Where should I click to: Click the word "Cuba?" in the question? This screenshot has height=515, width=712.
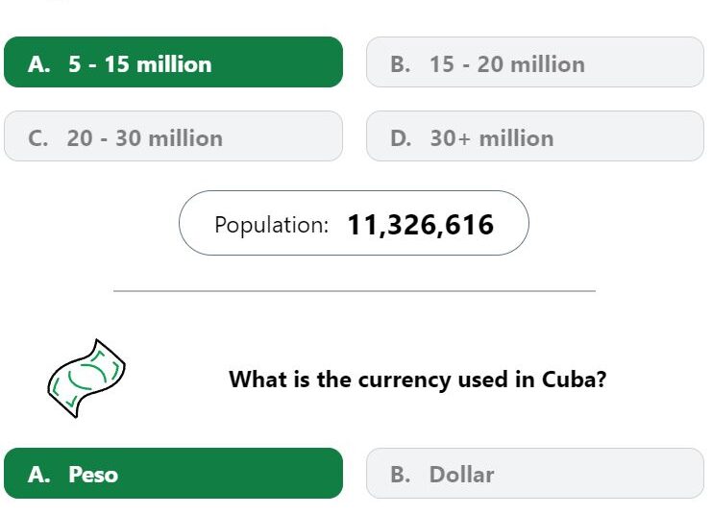[x=574, y=379]
